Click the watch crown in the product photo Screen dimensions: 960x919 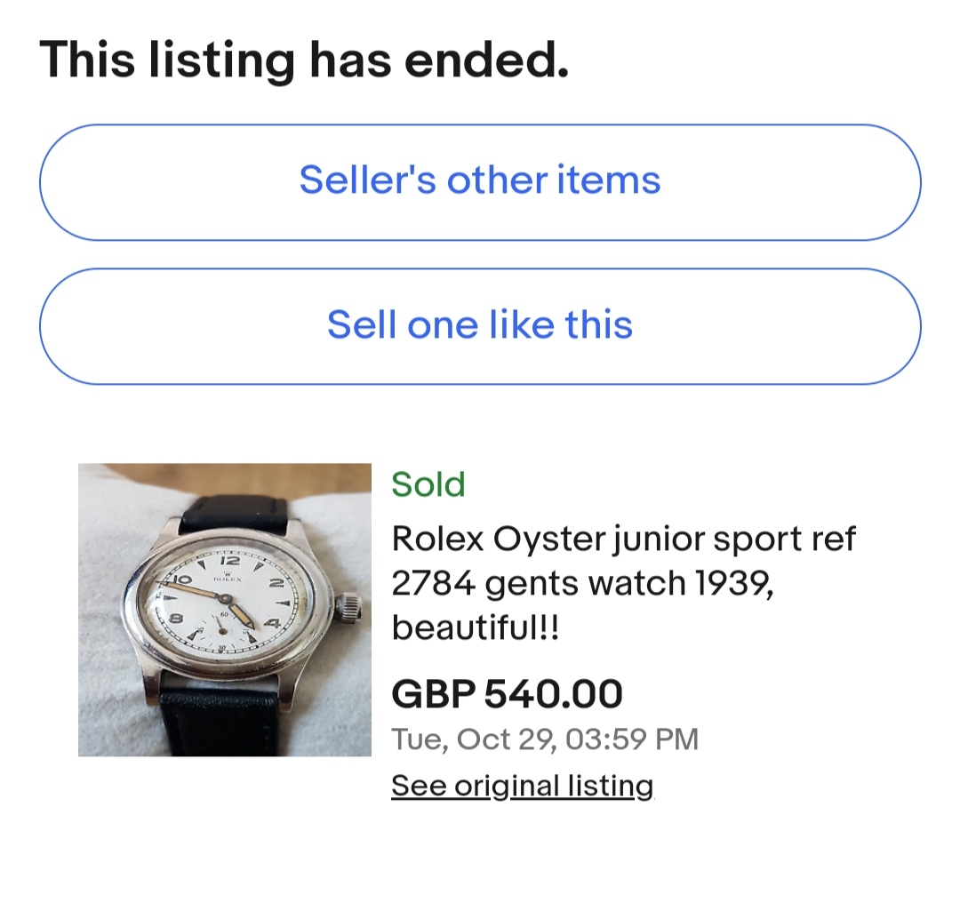(349, 609)
